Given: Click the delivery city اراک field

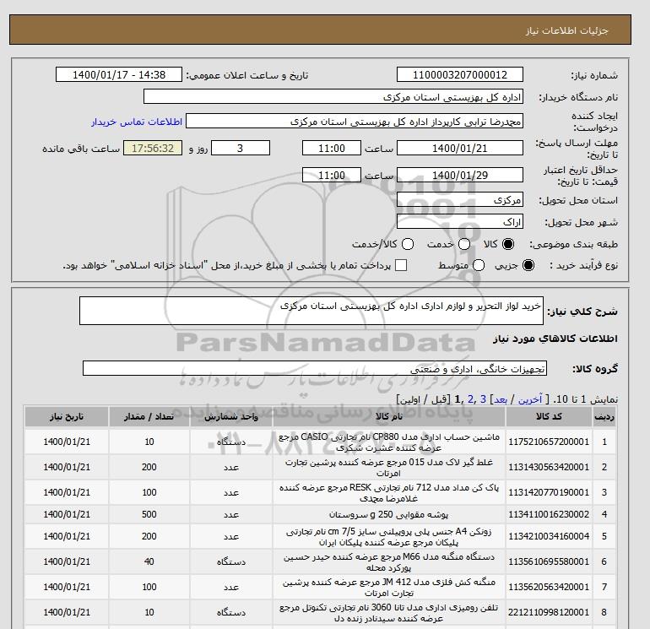Looking at the screenshot, I should [x=460, y=221].
